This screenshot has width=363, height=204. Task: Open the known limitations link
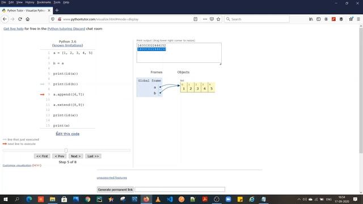(67, 45)
